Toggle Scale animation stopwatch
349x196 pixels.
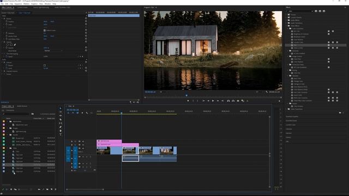(7, 24)
